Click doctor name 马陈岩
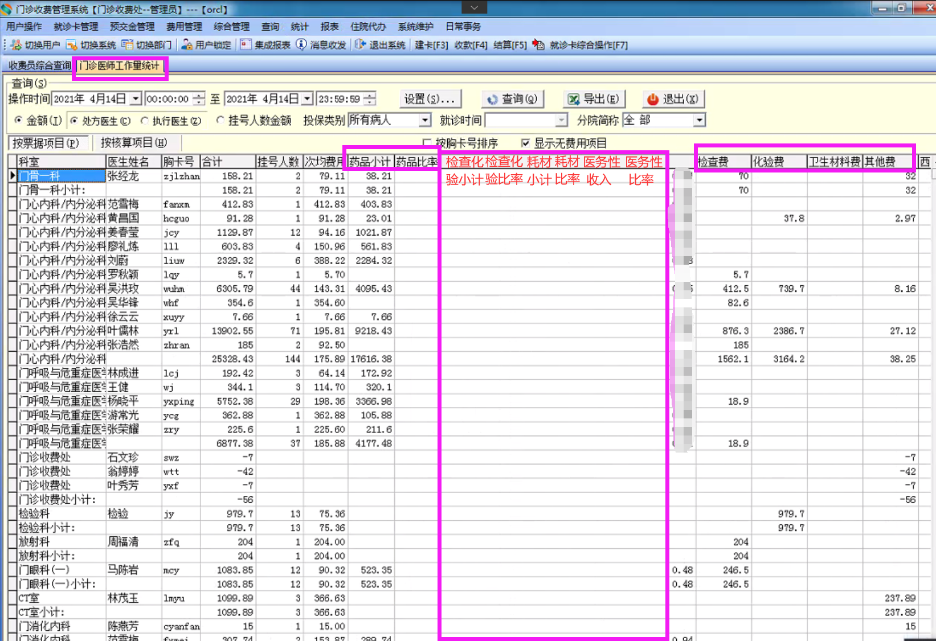936x641 pixels. coord(123,570)
